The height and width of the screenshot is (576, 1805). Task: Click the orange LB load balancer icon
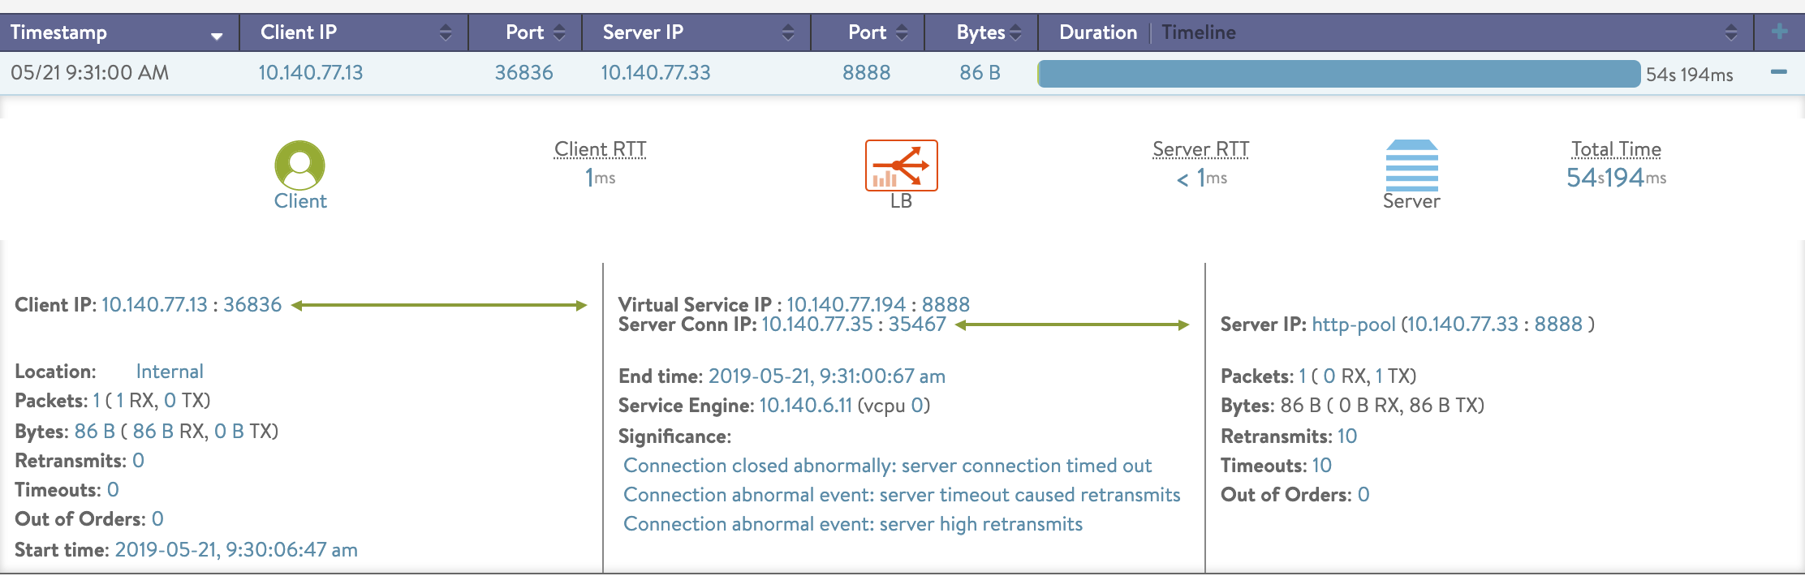[901, 165]
